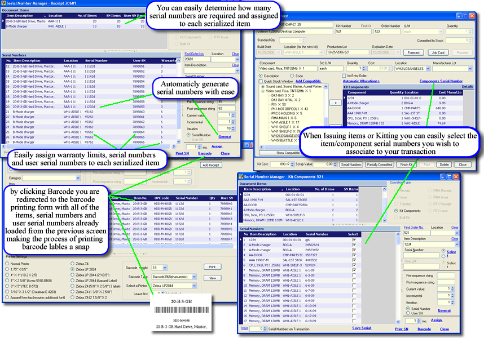Click the arrow to add selected component
Screen dimensions: 484x338
335,102
